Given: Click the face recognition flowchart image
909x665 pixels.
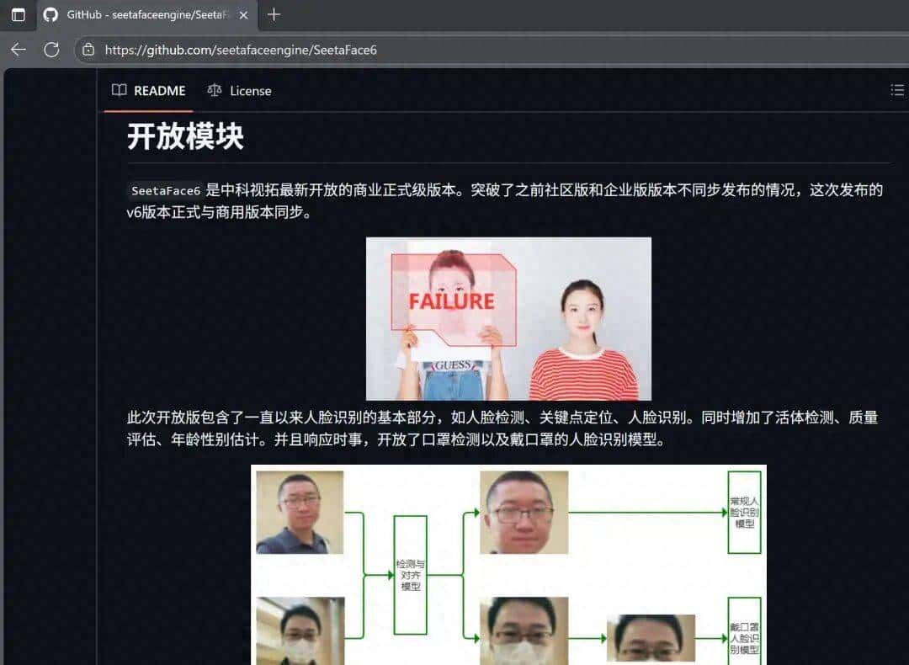Looking at the screenshot, I should pos(508,564).
